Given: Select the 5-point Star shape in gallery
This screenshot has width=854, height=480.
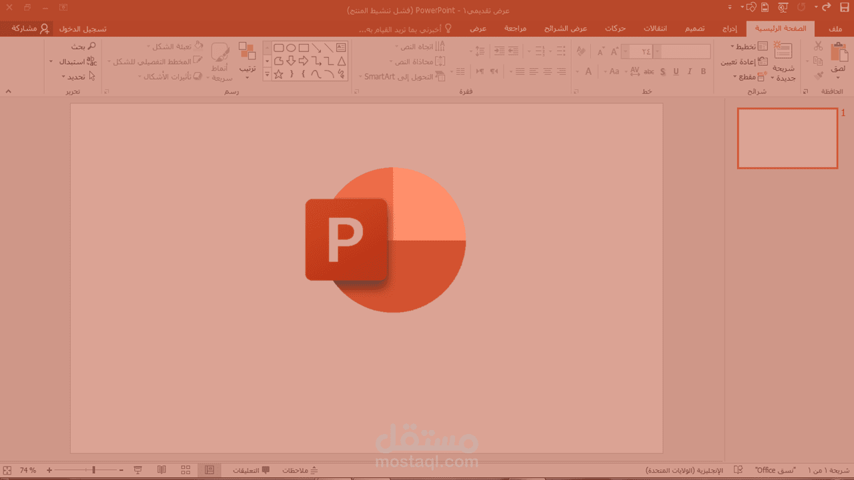Looking at the screenshot, I should (279, 74).
